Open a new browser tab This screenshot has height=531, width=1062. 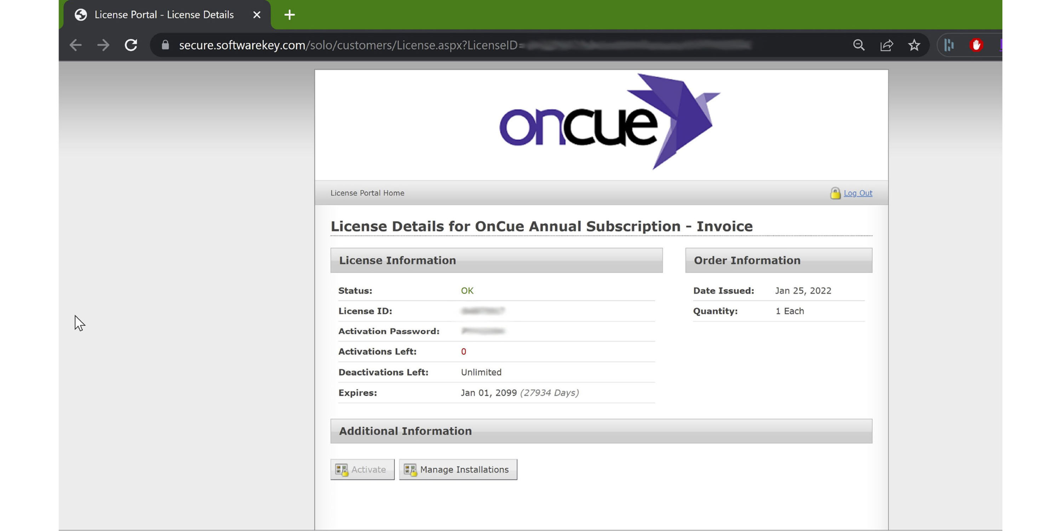pyautogui.click(x=289, y=15)
